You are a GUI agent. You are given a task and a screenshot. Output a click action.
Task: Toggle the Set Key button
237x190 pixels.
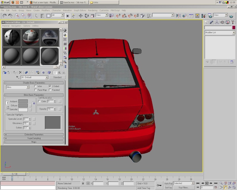[168, 188]
